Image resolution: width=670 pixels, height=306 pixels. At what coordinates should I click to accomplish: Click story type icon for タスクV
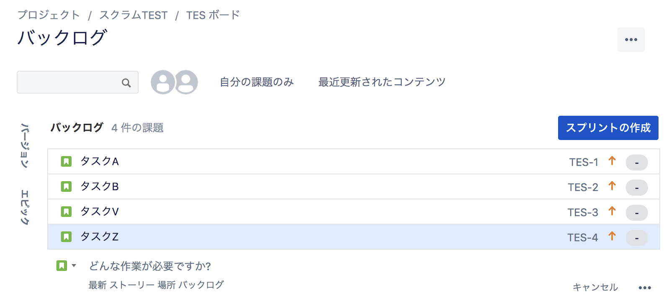[x=66, y=211]
